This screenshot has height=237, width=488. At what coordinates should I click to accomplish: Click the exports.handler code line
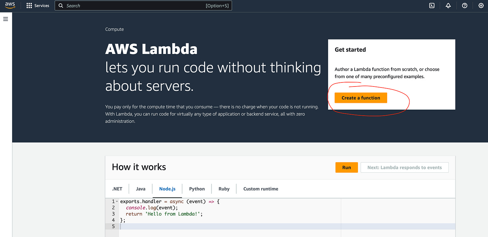[170, 202]
